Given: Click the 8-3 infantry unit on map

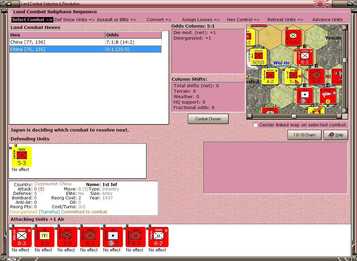Looking at the screenshot, I should pyautogui.click(x=305, y=57).
